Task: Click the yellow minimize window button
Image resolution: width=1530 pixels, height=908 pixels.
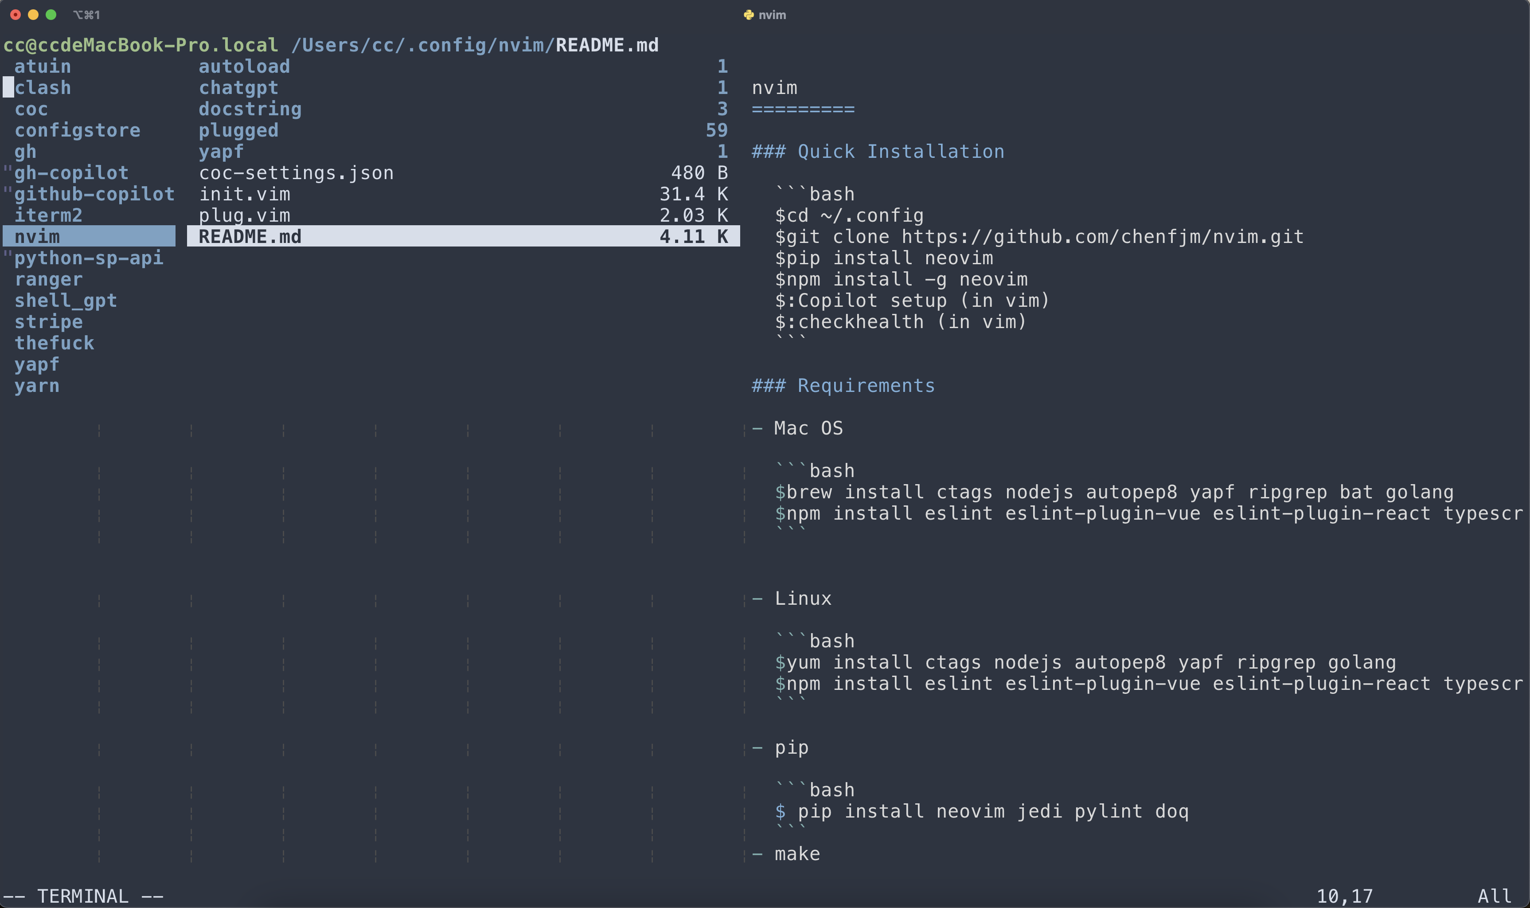Action: pos(34,15)
